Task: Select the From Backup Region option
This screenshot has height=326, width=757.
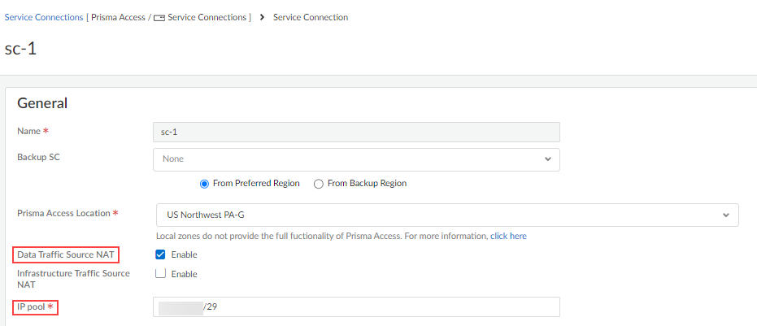Action: pos(319,184)
